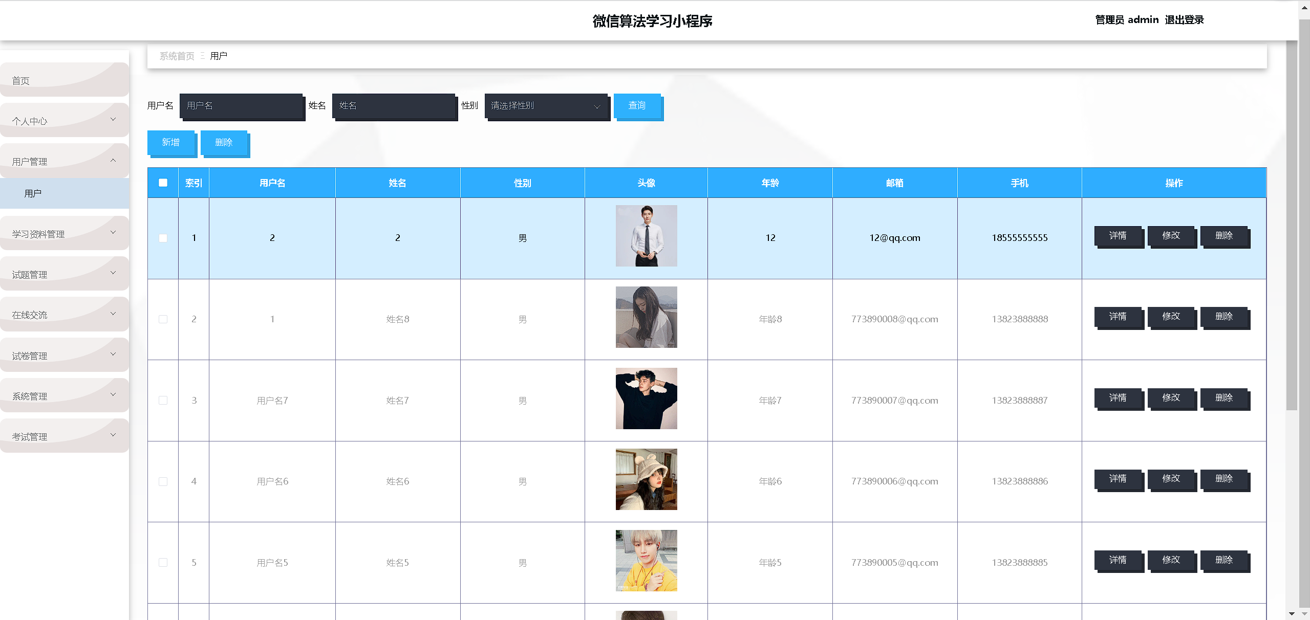Click 修改 for the 12@qq.com row
Image resolution: width=1310 pixels, height=620 pixels.
click(1171, 236)
